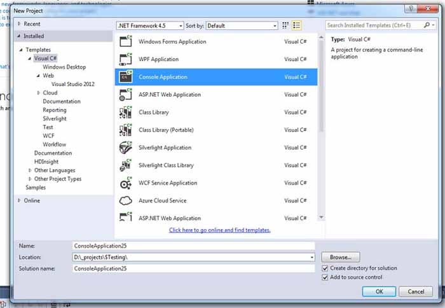Open the .NET Framework 4.5 dropdown
This screenshot has height=308, width=445.
[150, 25]
